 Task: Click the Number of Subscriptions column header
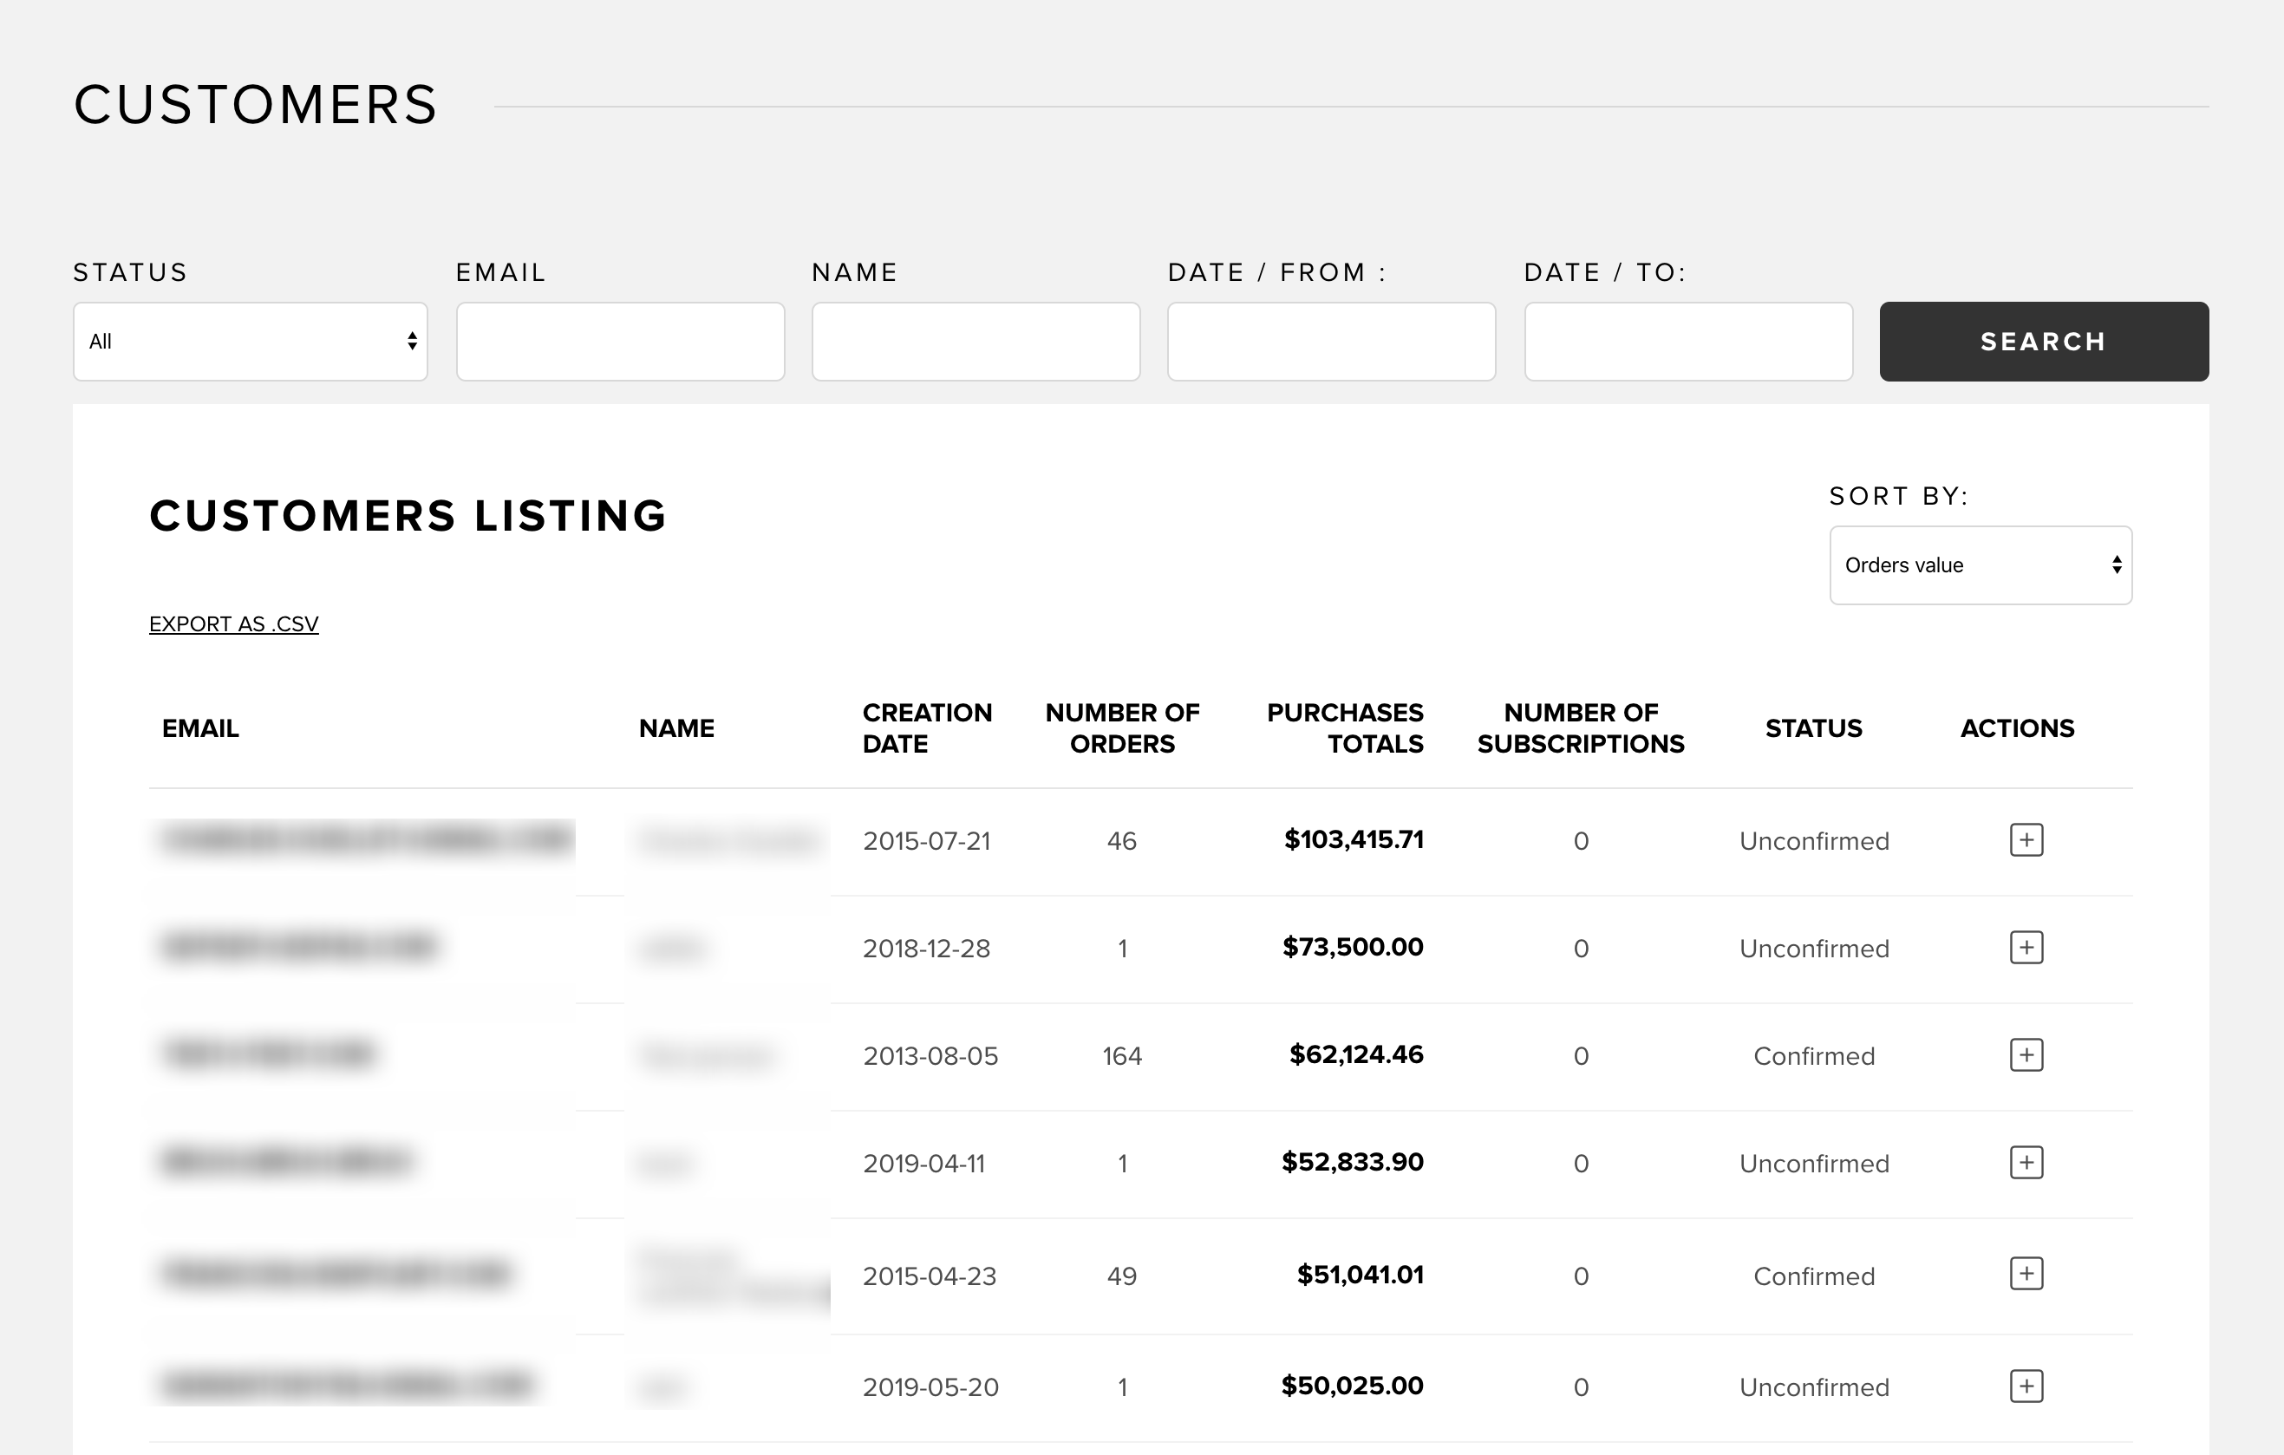(1580, 727)
